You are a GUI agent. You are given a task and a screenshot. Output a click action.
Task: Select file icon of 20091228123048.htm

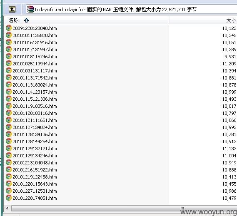coord(9,28)
